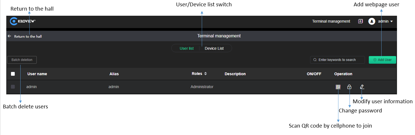415x135 pixels.
Task: Click the Operation column header
Action: pos(343,74)
